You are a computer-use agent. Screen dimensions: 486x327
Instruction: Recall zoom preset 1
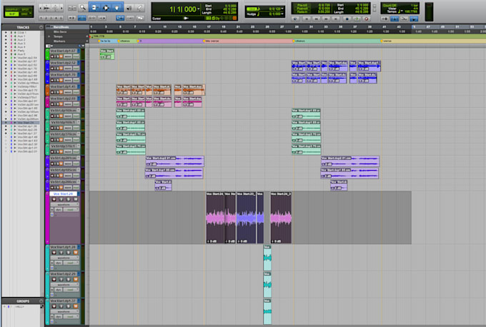click(x=42, y=19)
